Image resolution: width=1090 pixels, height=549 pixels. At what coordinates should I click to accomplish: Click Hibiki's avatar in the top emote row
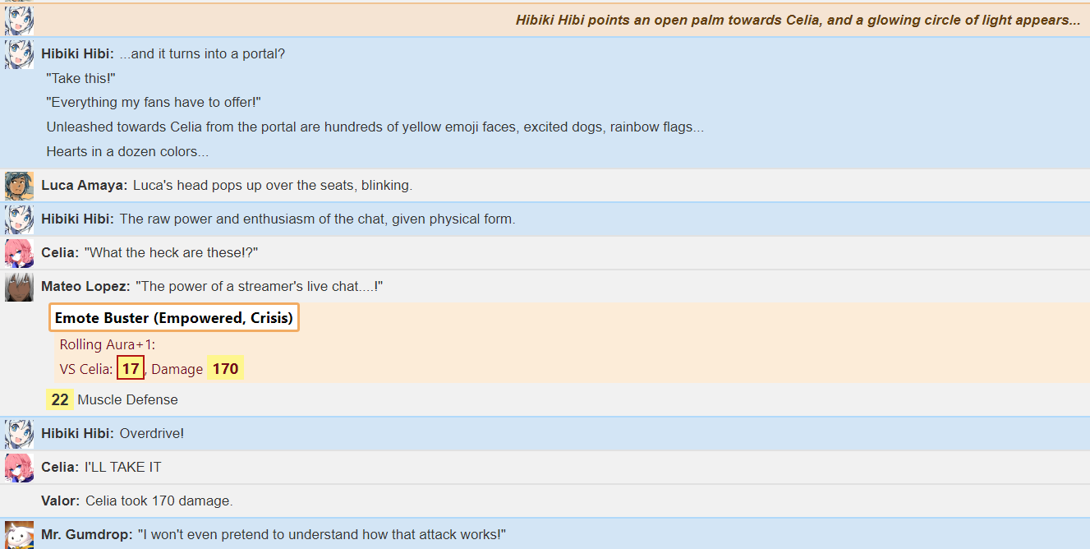coord(19,21)
